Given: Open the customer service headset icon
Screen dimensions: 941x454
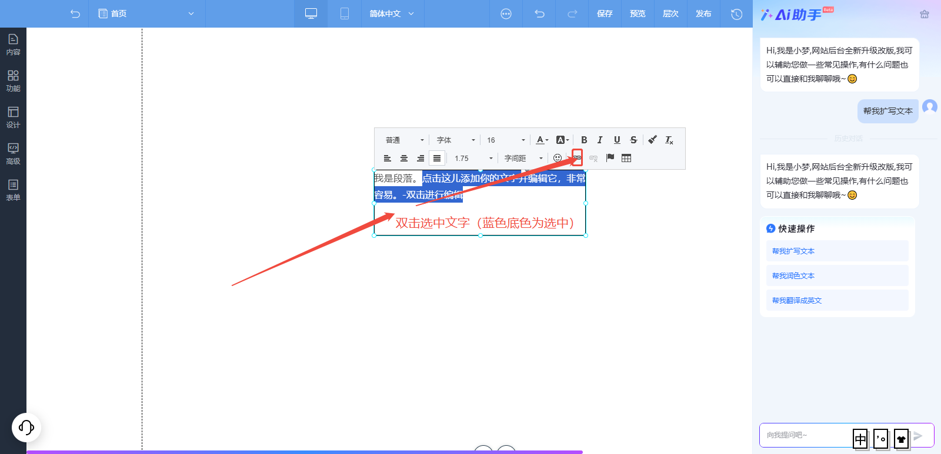Looking at the screenshot, I should pos(26,427).
